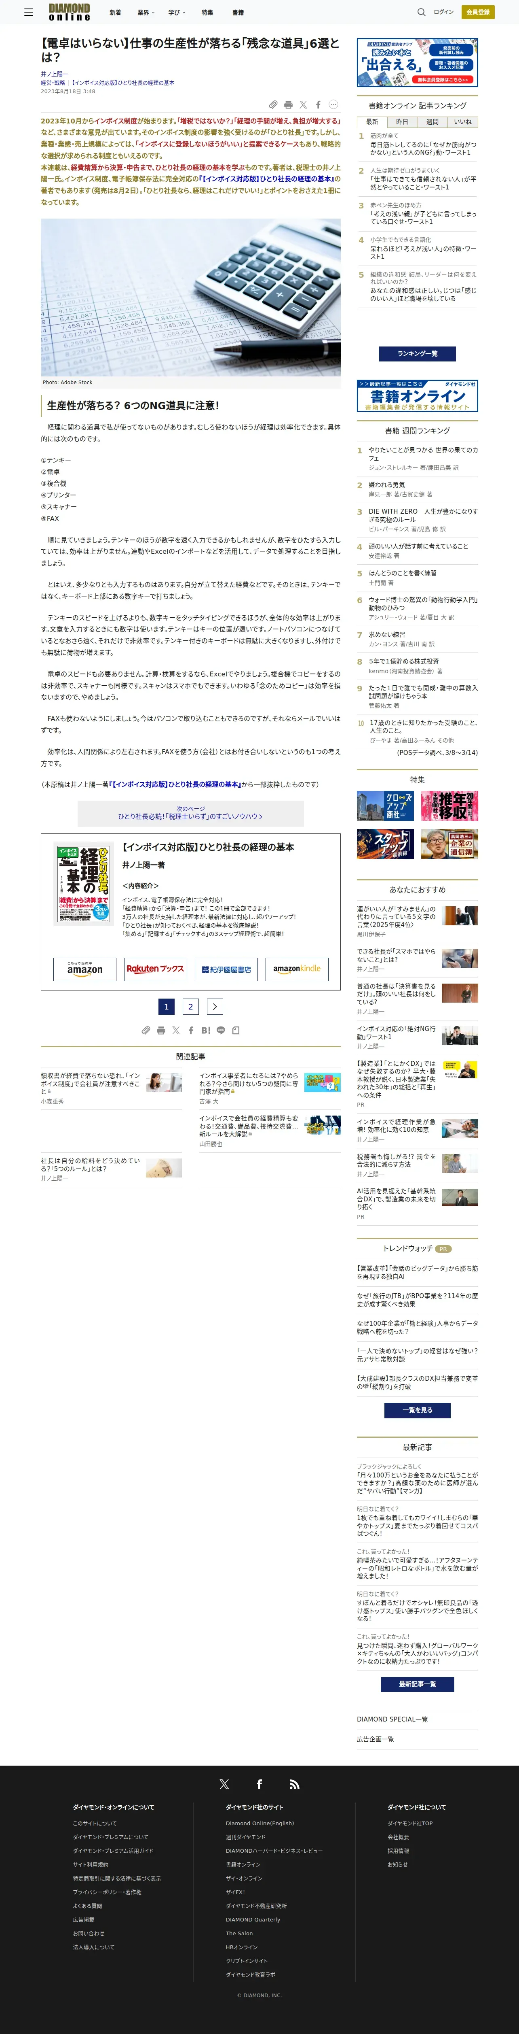Click the clip icon below the pagination
This screenshot has height=2034, width=519.
tap(146, 1031)
